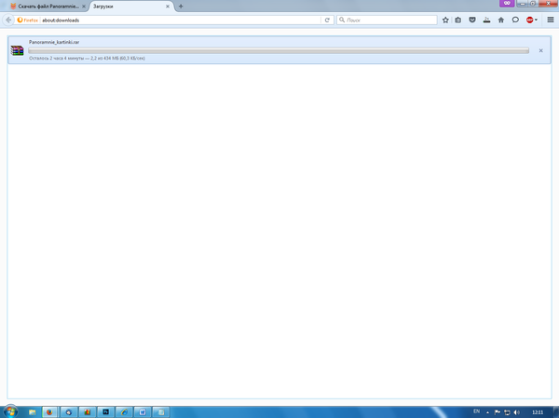
Task: Click the EN language indicator in tray
Action: 476,411
